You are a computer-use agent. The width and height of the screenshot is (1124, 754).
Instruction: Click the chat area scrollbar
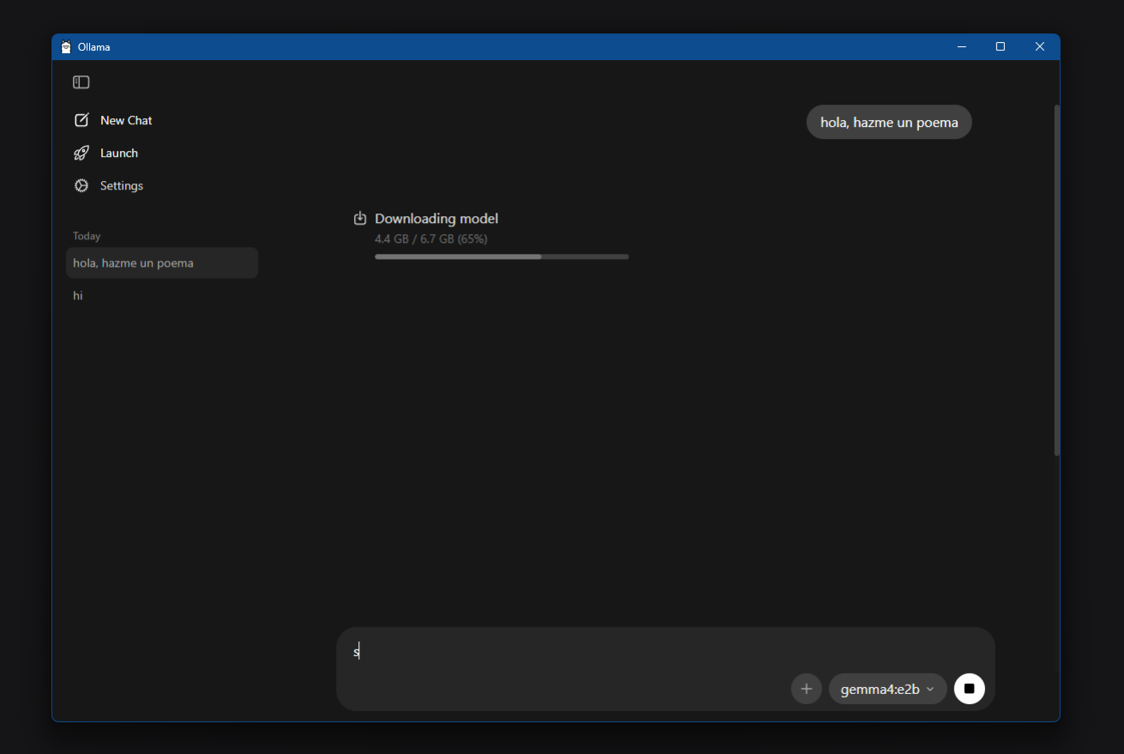[1055, 274]
